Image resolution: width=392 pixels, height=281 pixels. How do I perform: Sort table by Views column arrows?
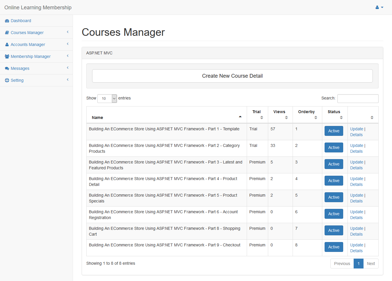(287, 118)
